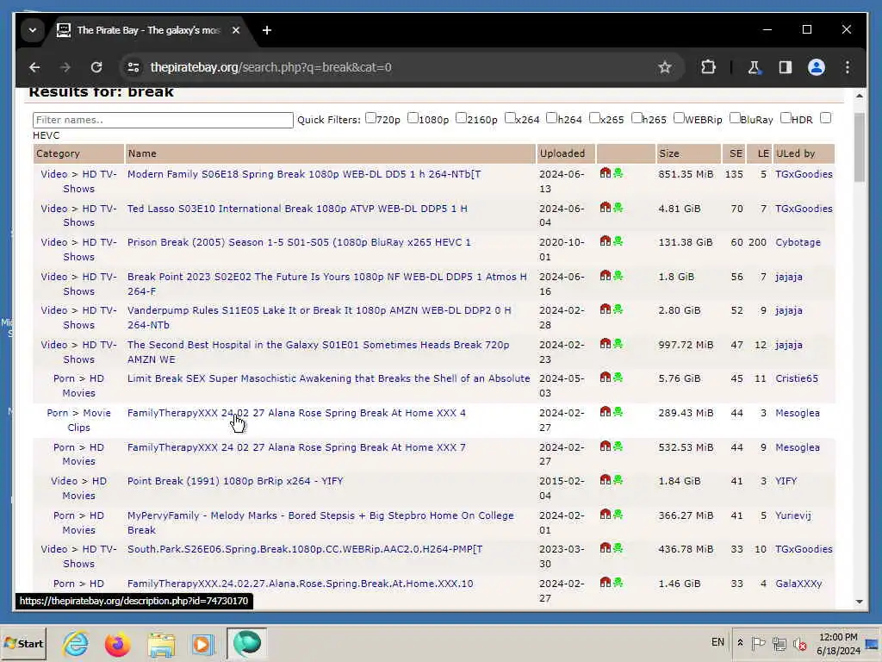Open the Windows Start menu
The width and height of the screenshot is (882, 662).
(23, 643)
